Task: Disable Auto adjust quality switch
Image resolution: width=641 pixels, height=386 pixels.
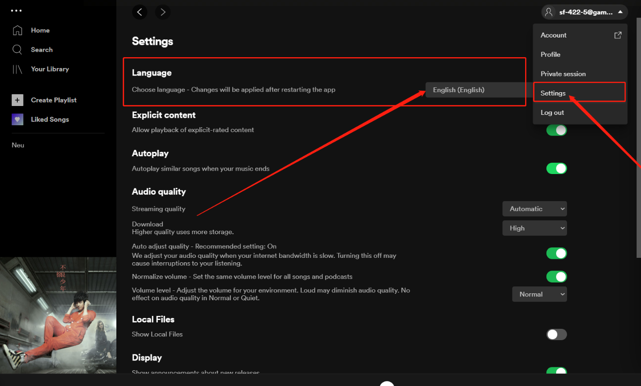Action: coord(556,253)
